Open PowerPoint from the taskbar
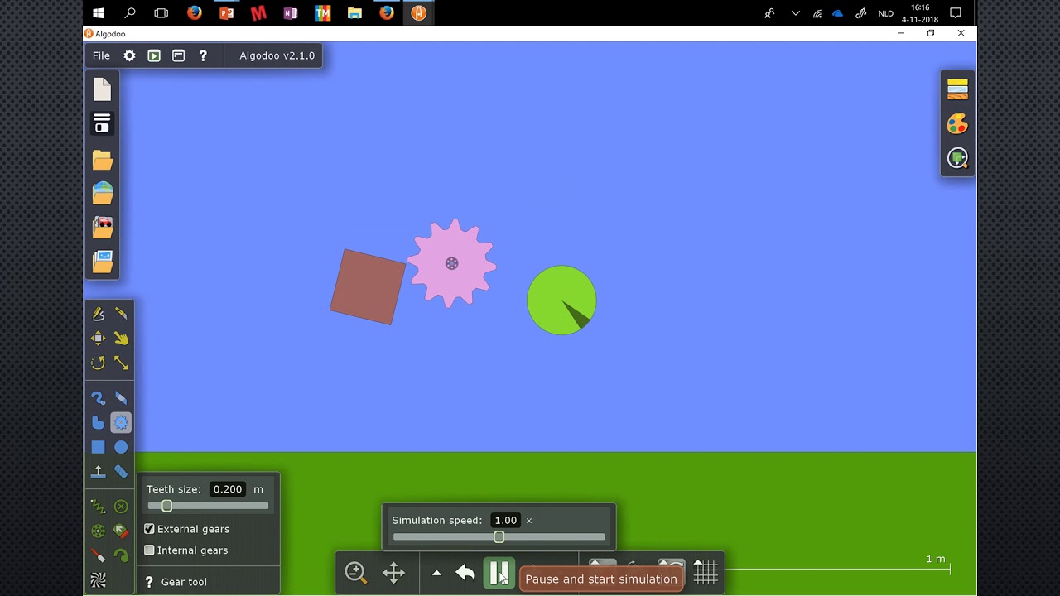The image size is (1060, 596). coord(226,12)
